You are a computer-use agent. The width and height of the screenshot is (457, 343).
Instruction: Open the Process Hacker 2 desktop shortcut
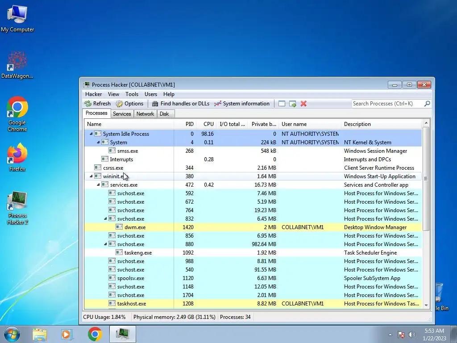[17, 208]
